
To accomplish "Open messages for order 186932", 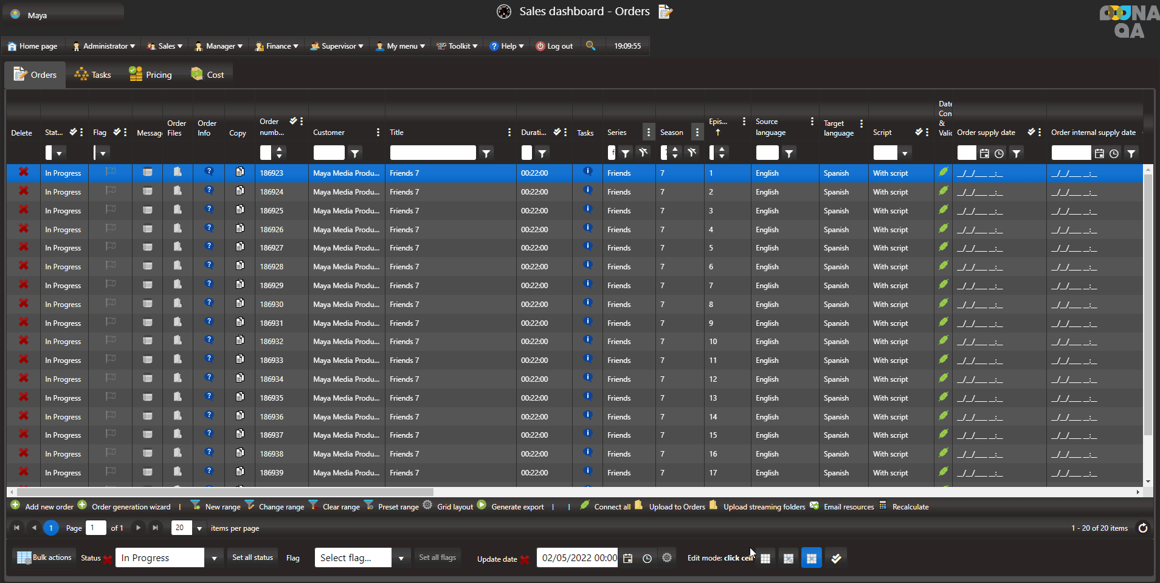I will 147,341.
